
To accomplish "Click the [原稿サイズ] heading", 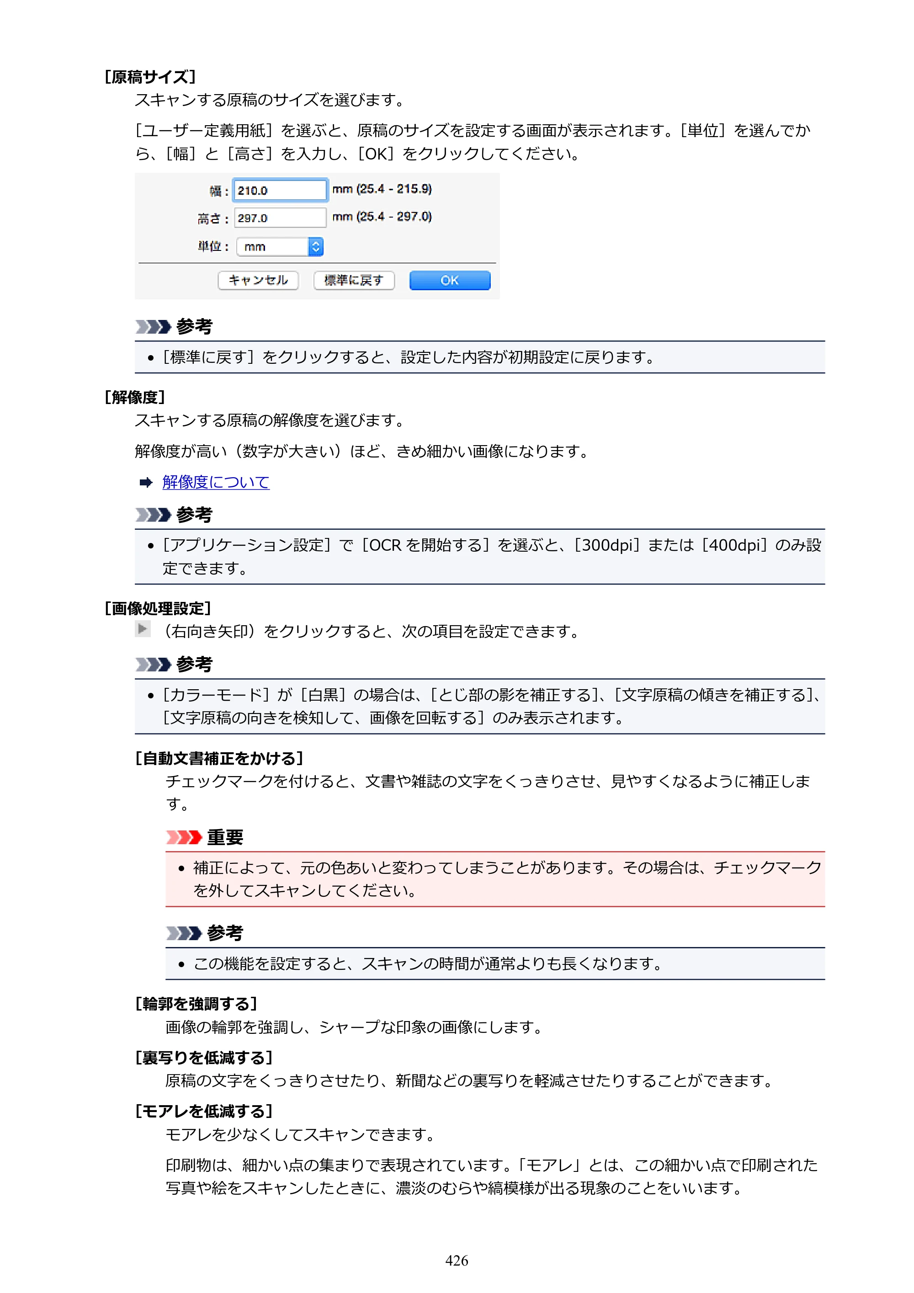I will (150, 77).
